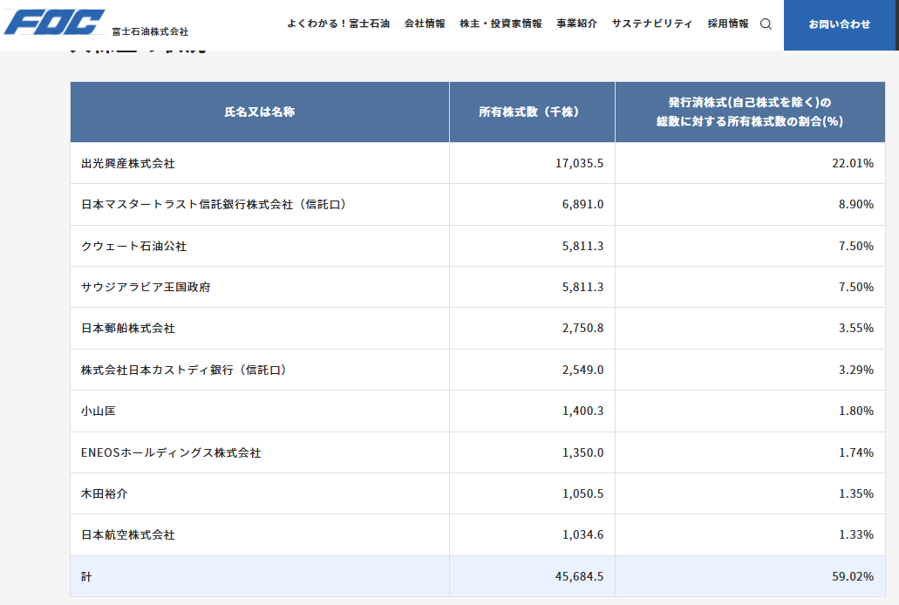
Task: Click the 45,684.5 total share count
Action: 579,576
